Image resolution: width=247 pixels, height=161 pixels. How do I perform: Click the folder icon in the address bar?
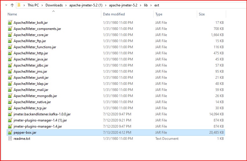[19, 5]
